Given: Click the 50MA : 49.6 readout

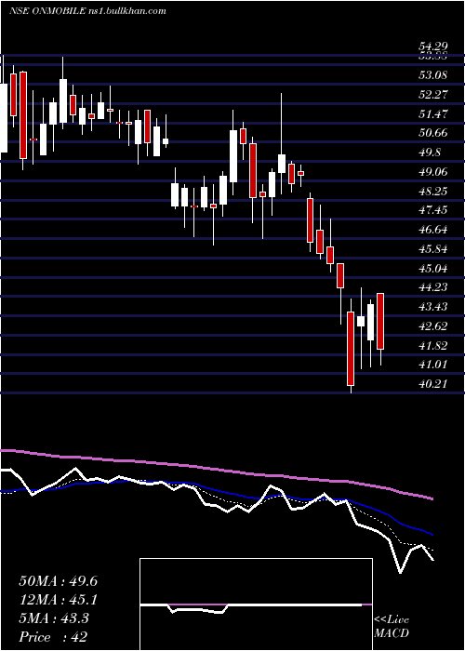Looking at the screenshot, I should point(58,581).
